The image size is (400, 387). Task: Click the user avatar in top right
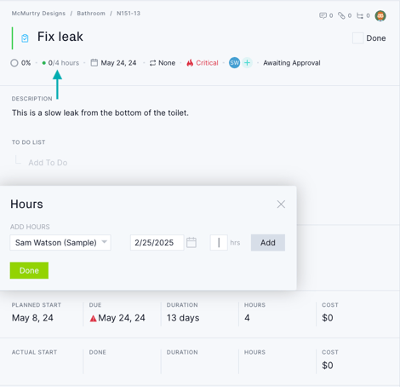(380, 15)
